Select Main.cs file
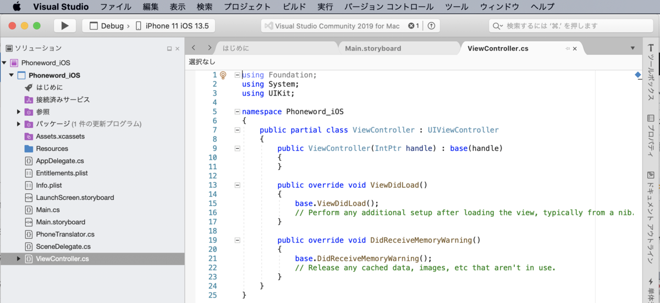660x303 pixels. (48, 210)
